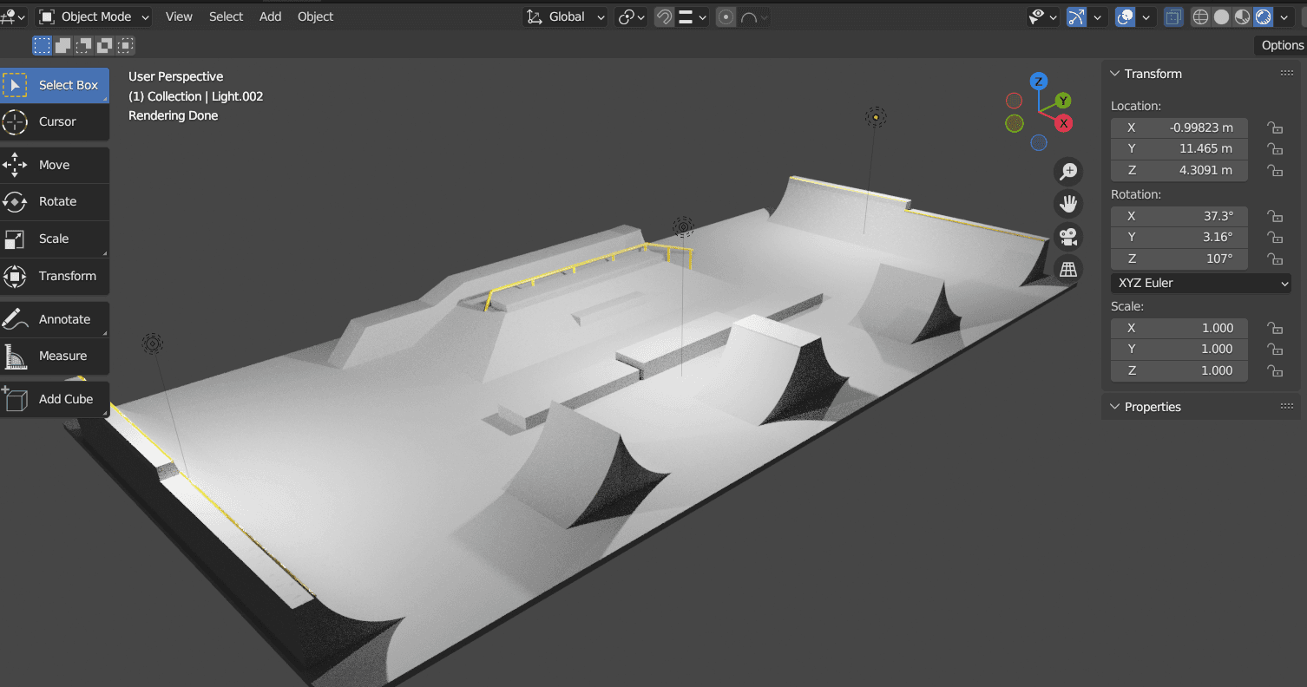The width and height of the screenshot is (1307, 687).
Task: Select the Rotate tool
Action: (x=55, y=201)
